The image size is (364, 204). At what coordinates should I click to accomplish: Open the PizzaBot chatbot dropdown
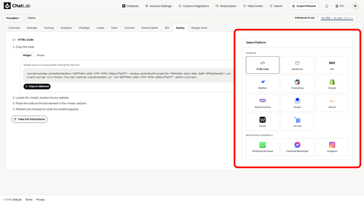coord(13,18)
